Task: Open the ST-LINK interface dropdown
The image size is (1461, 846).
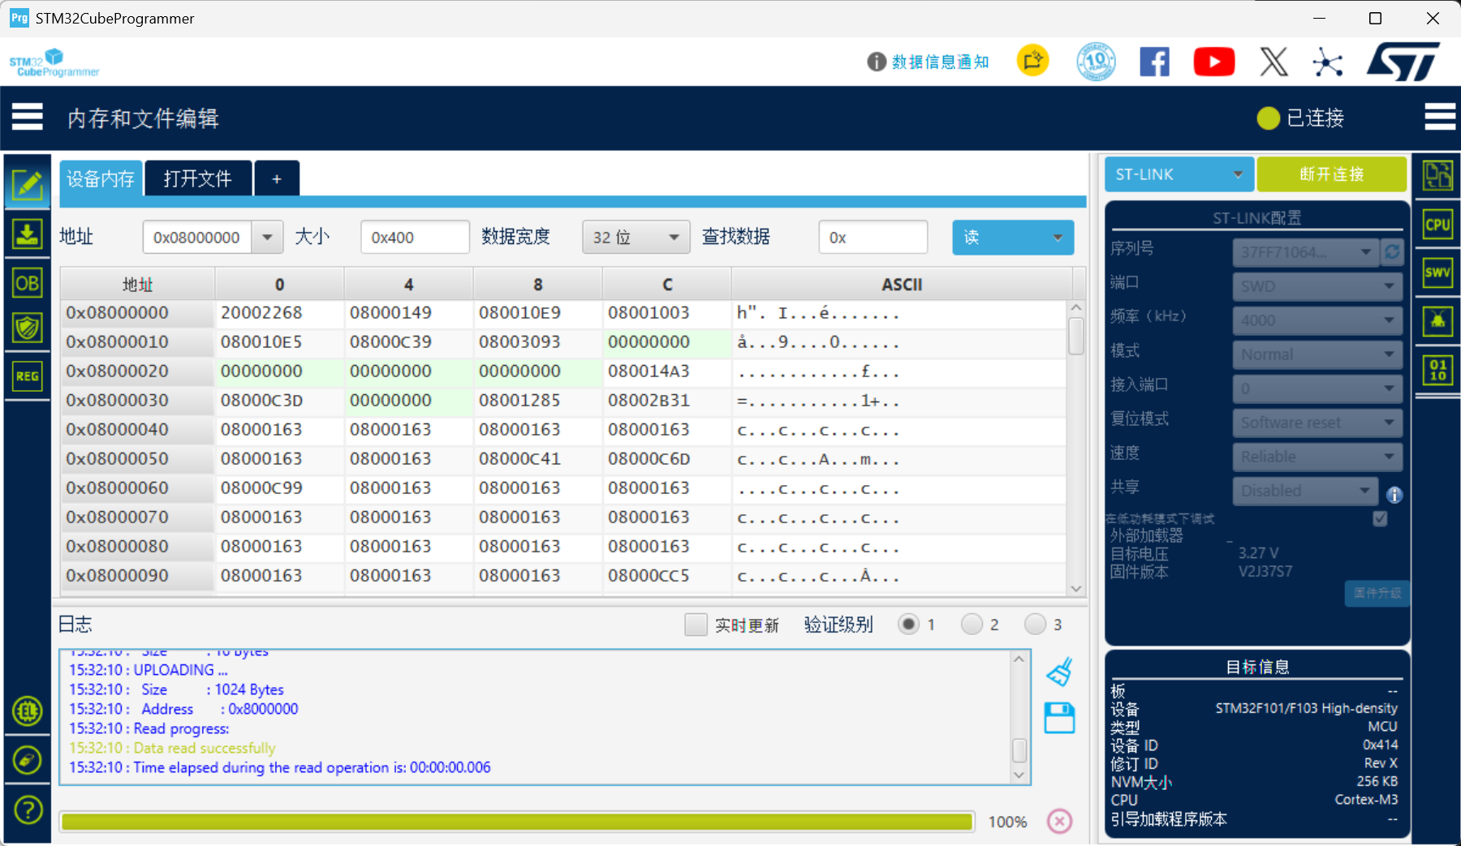Action: 1179,174
